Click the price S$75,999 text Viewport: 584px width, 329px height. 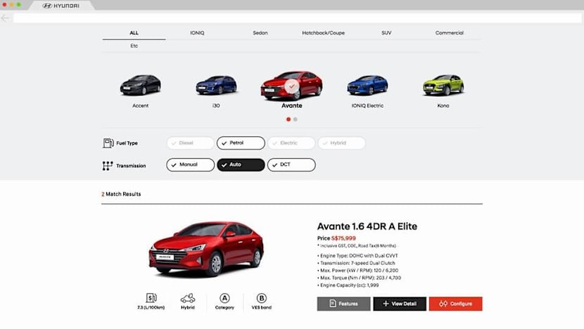343,238
